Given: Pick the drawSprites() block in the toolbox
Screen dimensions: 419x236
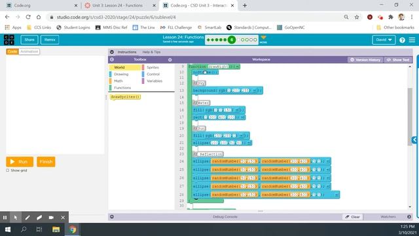Looking at the screenshot, I should 125,97.
